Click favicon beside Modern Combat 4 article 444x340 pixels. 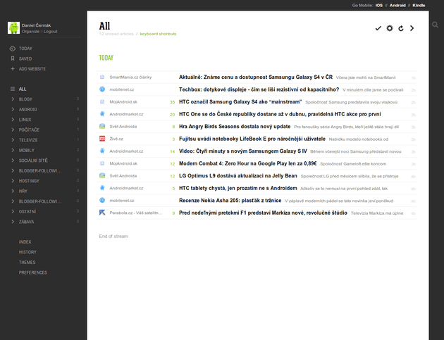tap(102, 163)
